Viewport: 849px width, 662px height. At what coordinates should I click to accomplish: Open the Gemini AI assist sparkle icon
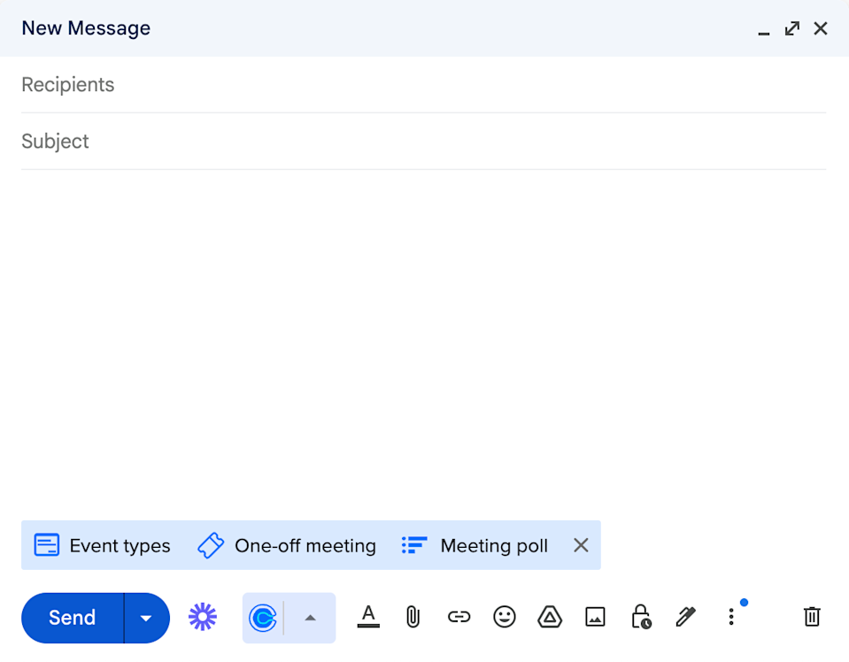coord(202,617)
